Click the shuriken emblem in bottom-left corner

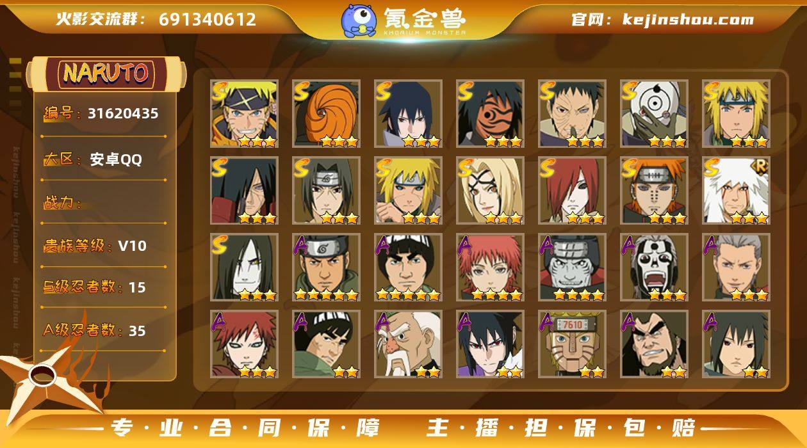(45, 378)
